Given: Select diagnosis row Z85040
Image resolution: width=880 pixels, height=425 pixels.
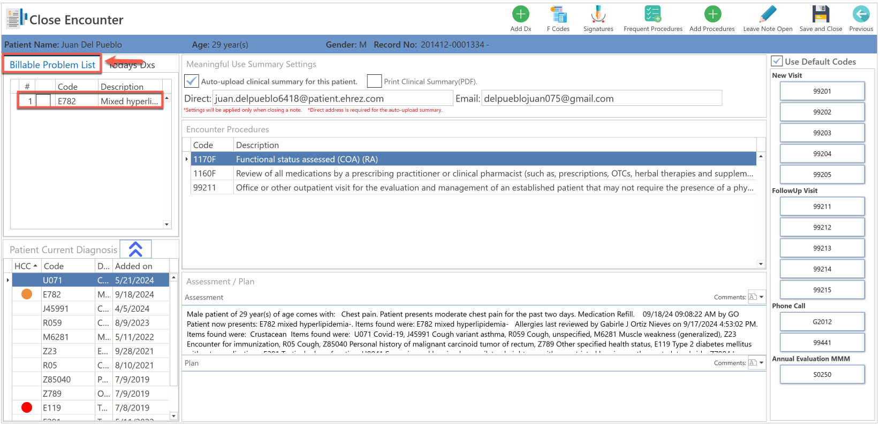Looking at the screenshot, I should 90,379.
